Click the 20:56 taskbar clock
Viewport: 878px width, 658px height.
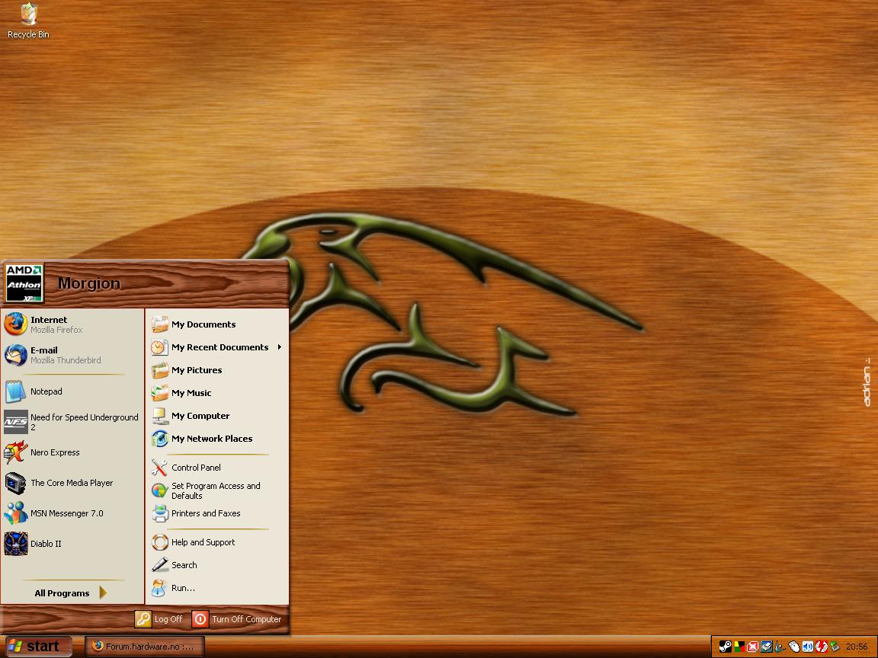click(856, 647)
